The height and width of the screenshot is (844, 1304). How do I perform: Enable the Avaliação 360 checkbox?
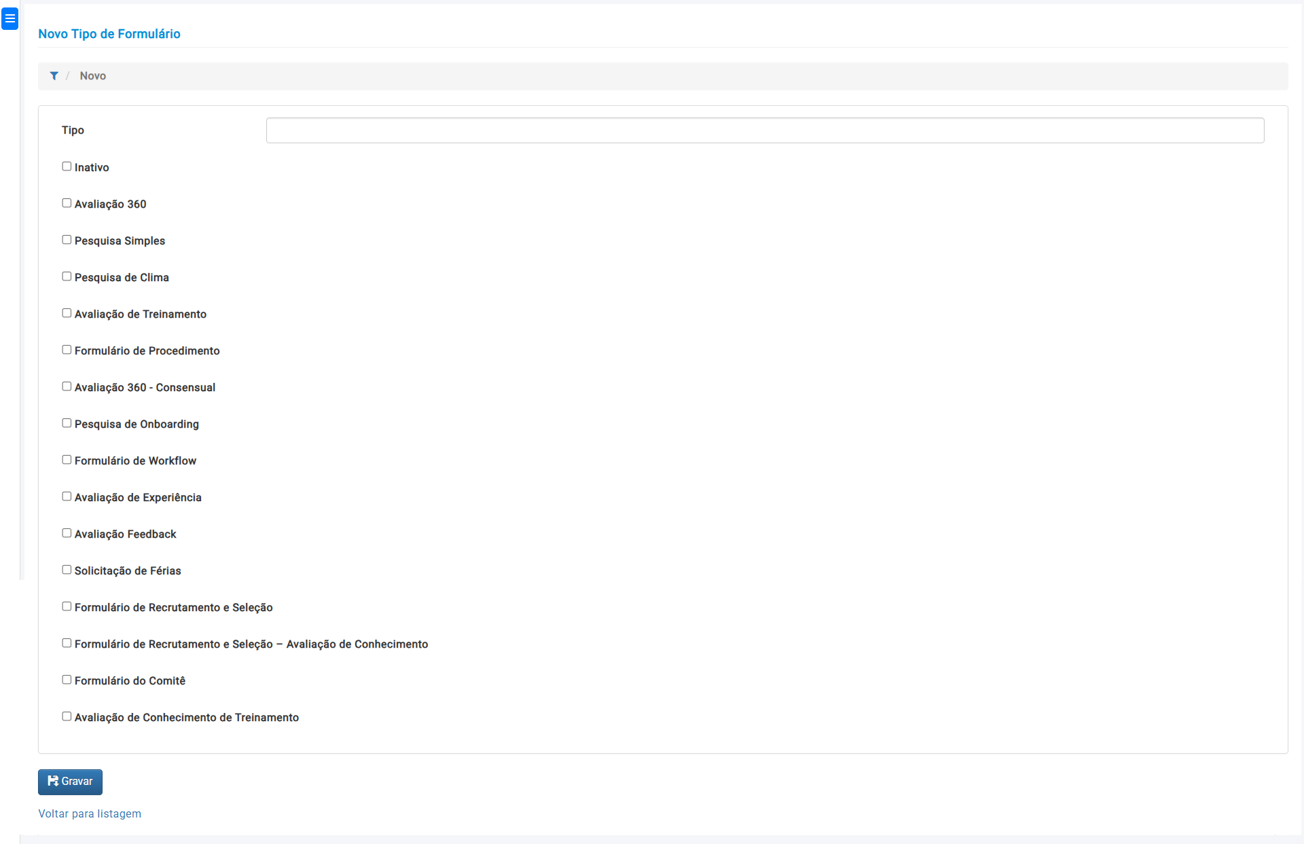67,203
